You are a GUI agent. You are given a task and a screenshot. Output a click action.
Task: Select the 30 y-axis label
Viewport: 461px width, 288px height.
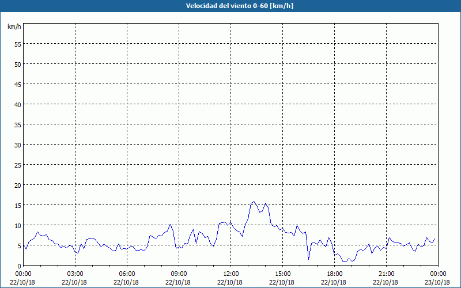coord(18,145)
